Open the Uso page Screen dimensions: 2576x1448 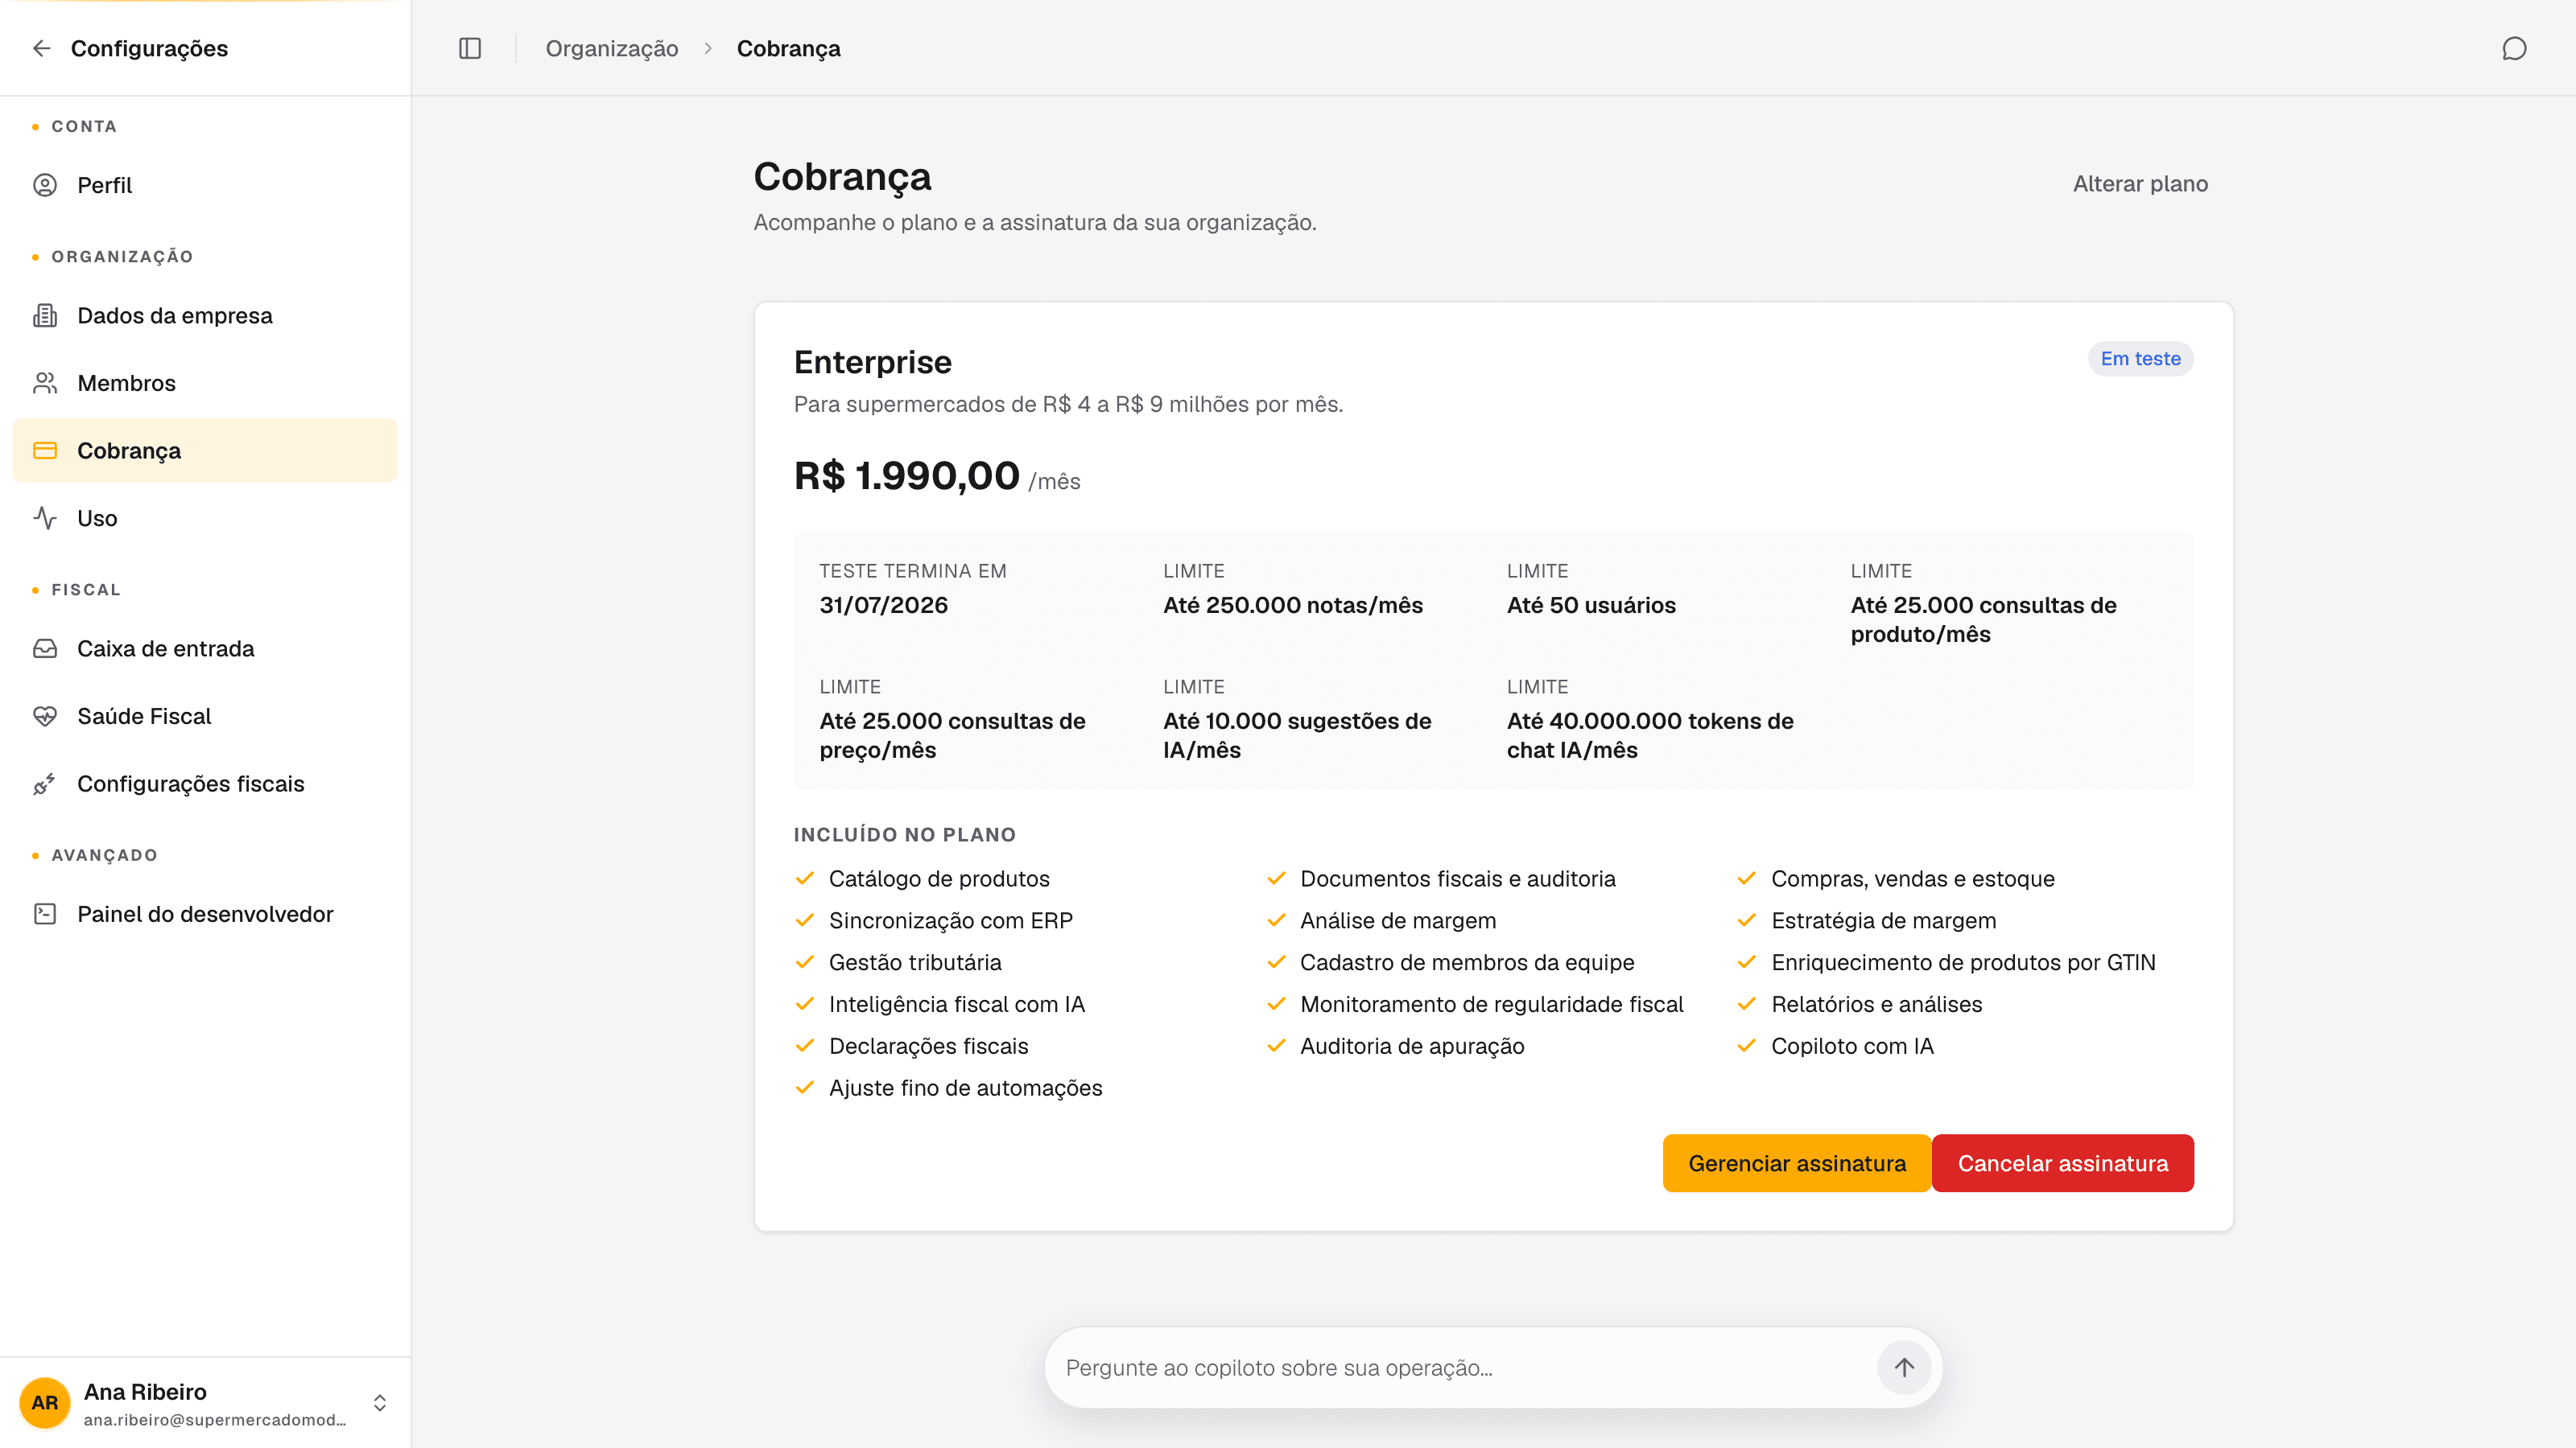205,517
